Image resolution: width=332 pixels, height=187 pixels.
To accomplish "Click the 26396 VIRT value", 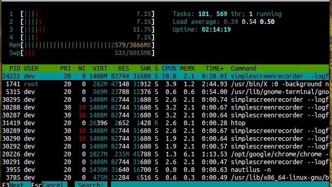I will point(98,123).
